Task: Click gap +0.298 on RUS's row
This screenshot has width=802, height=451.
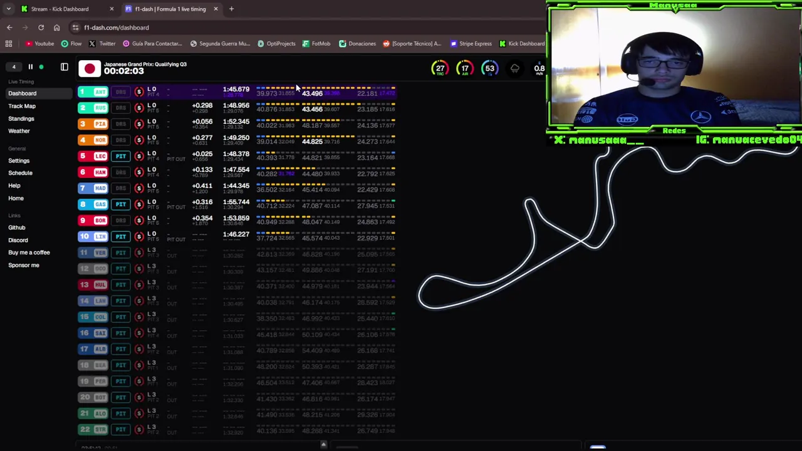Action: [202, 106]
